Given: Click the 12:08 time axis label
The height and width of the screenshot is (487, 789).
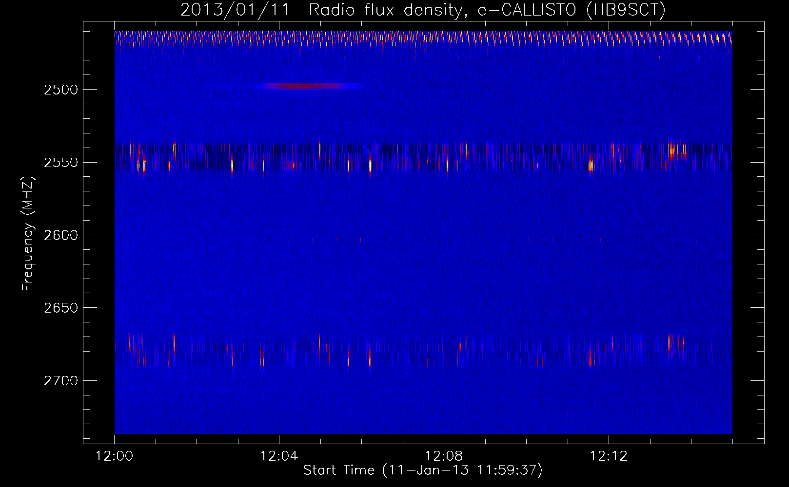Looking at the screenshot, I should [444, 456].
